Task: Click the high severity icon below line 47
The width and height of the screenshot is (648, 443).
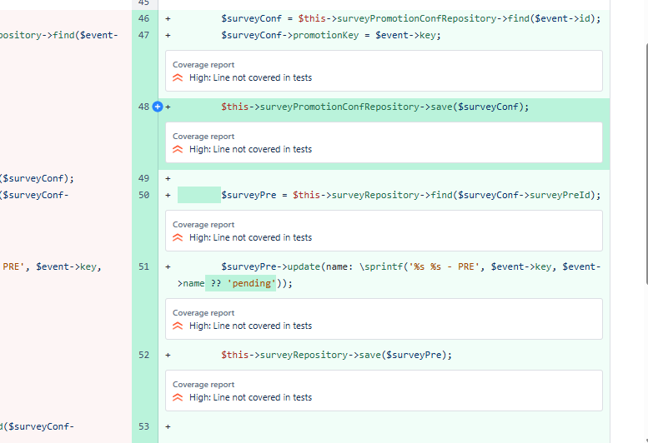Action: pos(178,78)
